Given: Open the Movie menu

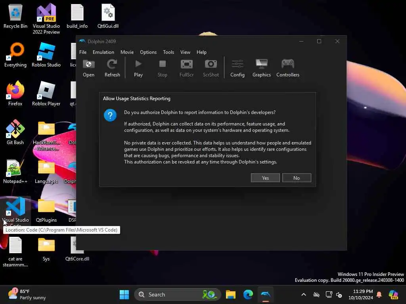Looking at the screenshot, I should [x=127, y=52].
